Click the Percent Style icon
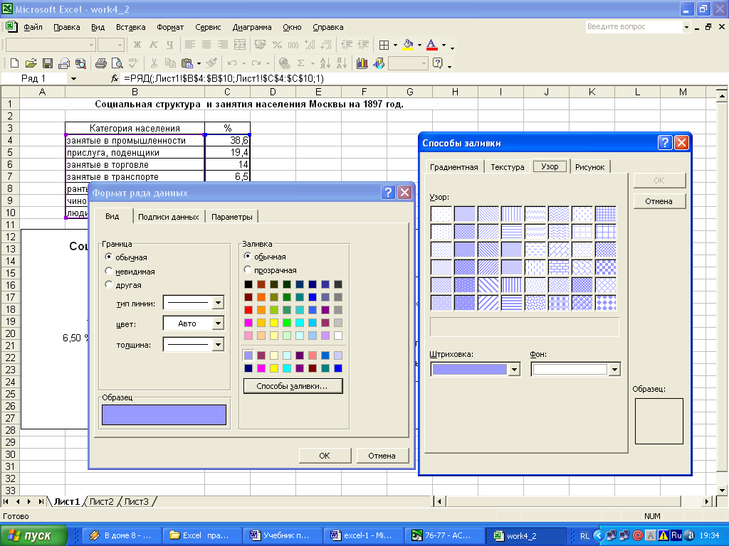Viewport: 729px width, 546px height. coord(277,45)
